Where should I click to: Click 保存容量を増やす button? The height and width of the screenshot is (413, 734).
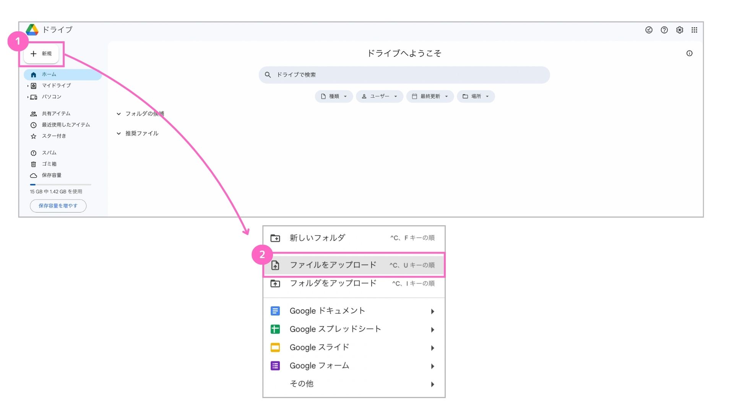[58, 206]
